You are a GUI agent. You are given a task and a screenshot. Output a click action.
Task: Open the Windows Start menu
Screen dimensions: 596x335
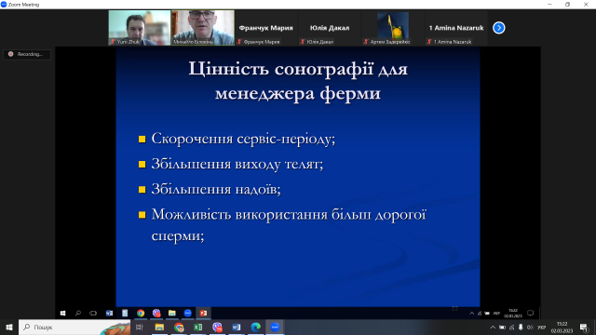pyautogui.click(x=9, y=327)
